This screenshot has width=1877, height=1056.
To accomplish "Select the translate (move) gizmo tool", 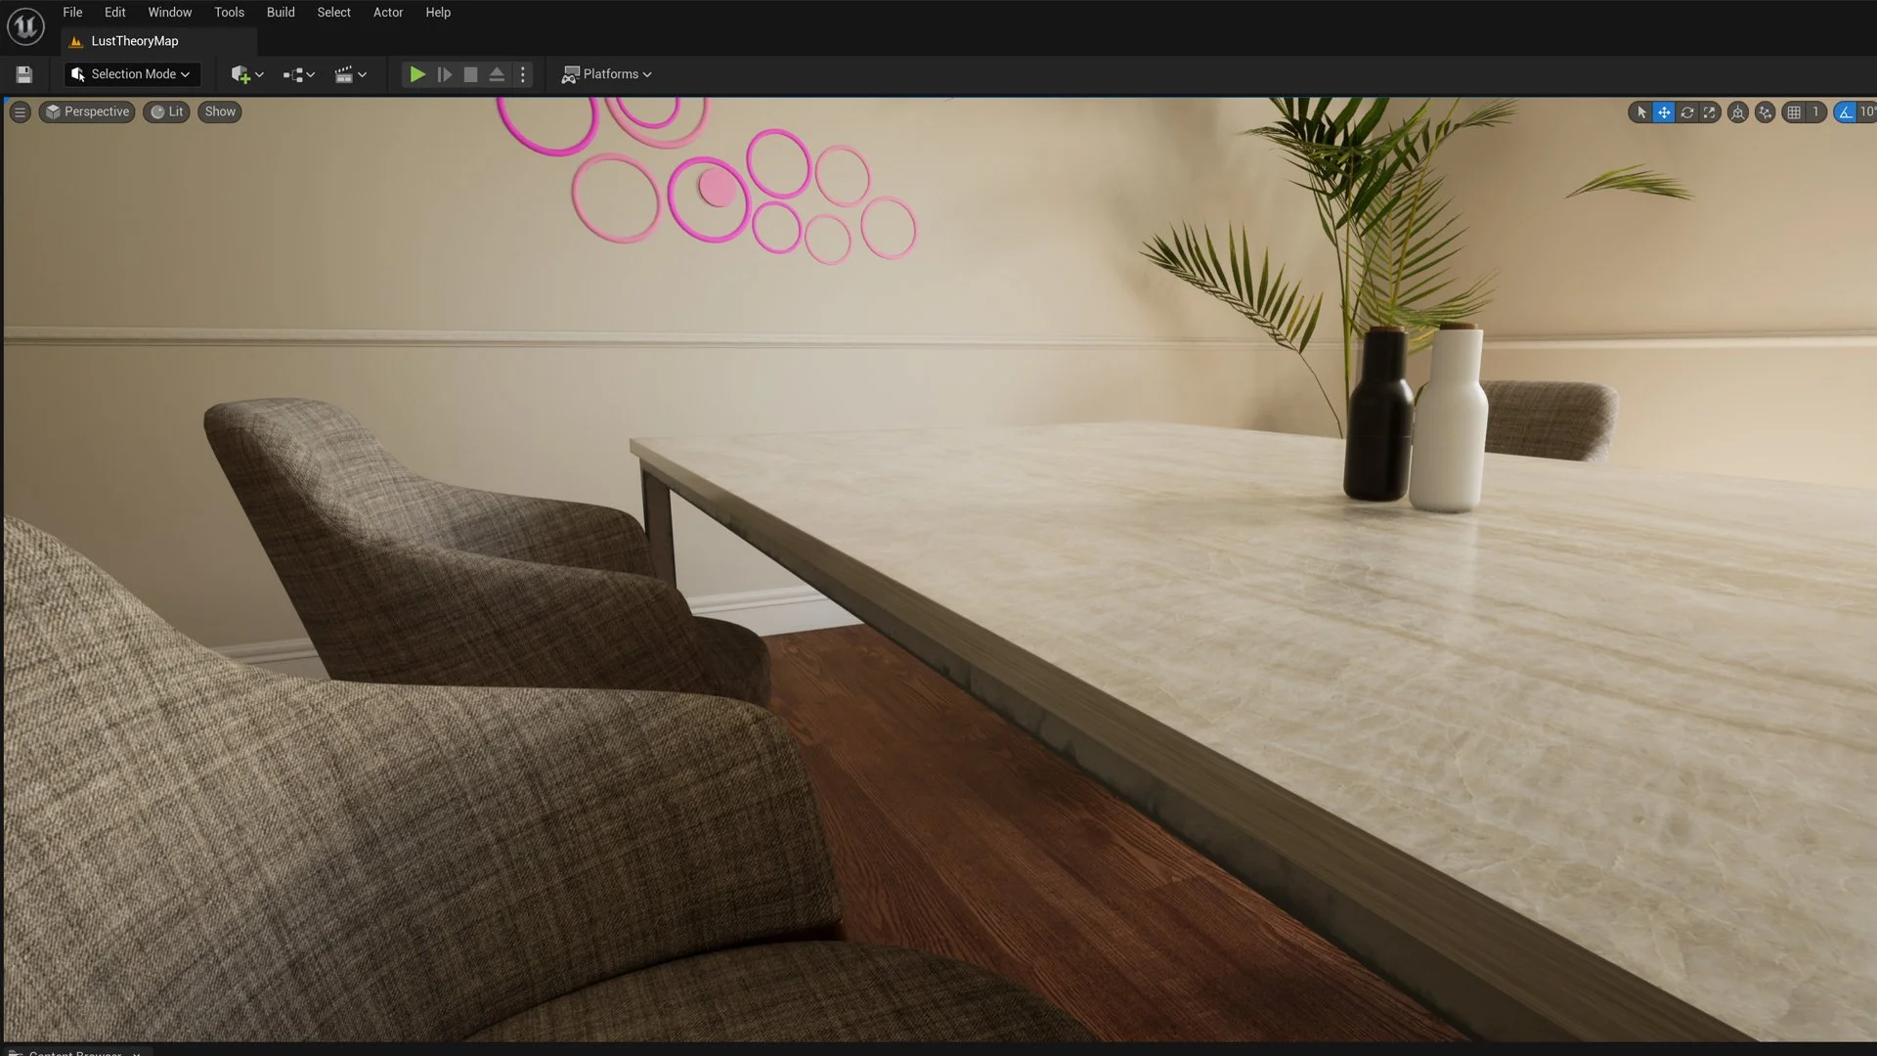I will [1664, 112].
